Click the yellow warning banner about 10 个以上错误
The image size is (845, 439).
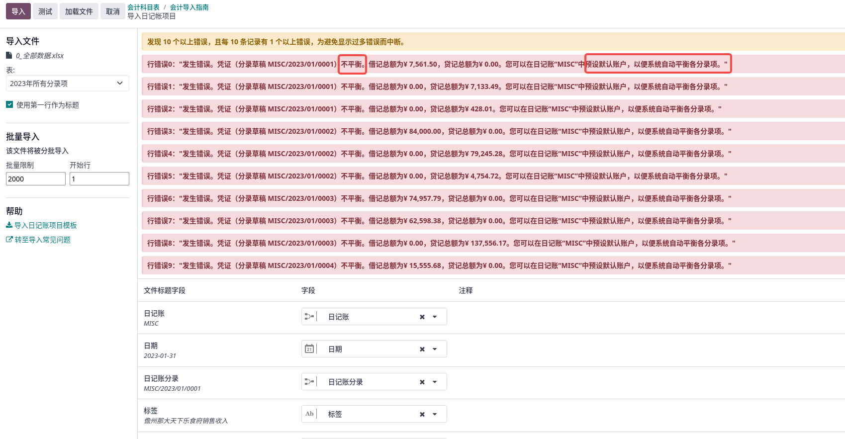pyautogui.click(x=493, y=42)
